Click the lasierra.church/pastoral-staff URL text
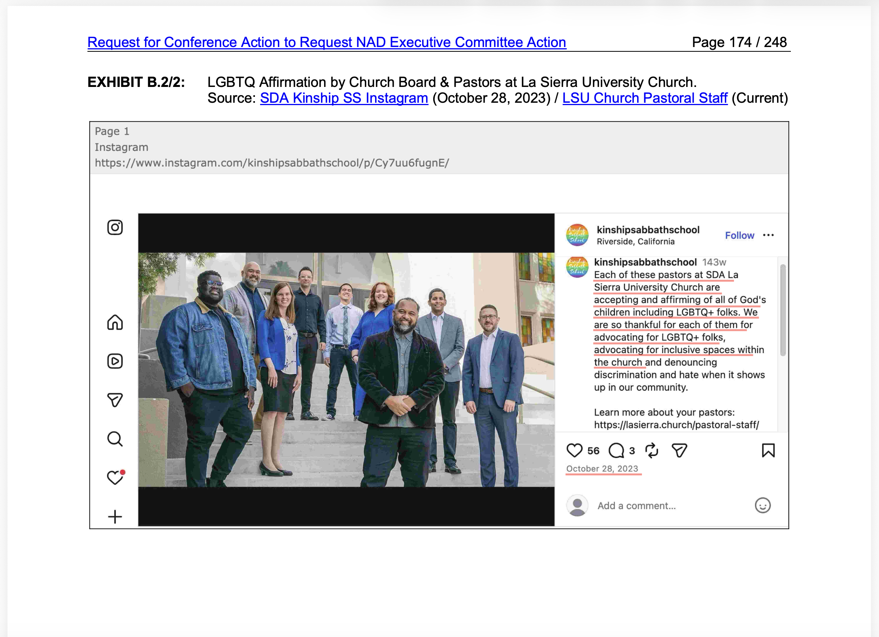The width and height of the screenshot is (879, 637). (676, 425)
